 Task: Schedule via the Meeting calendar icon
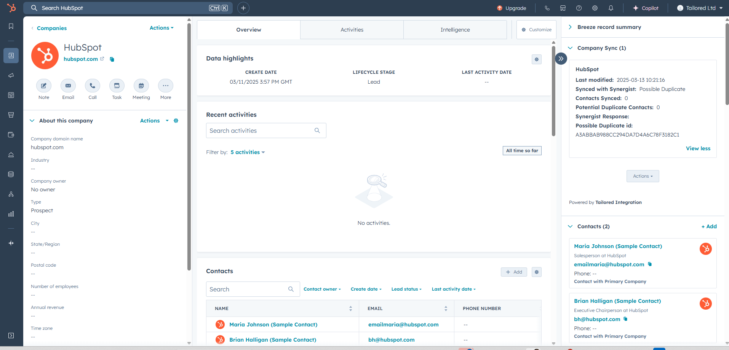(x=141, y=86)
